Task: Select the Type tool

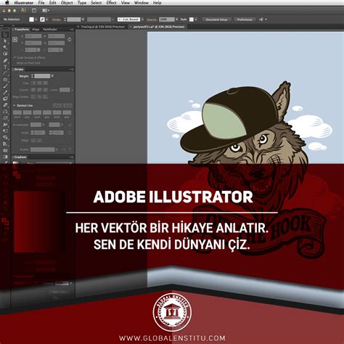Action: pyautogui.click(x=5, y=67)
